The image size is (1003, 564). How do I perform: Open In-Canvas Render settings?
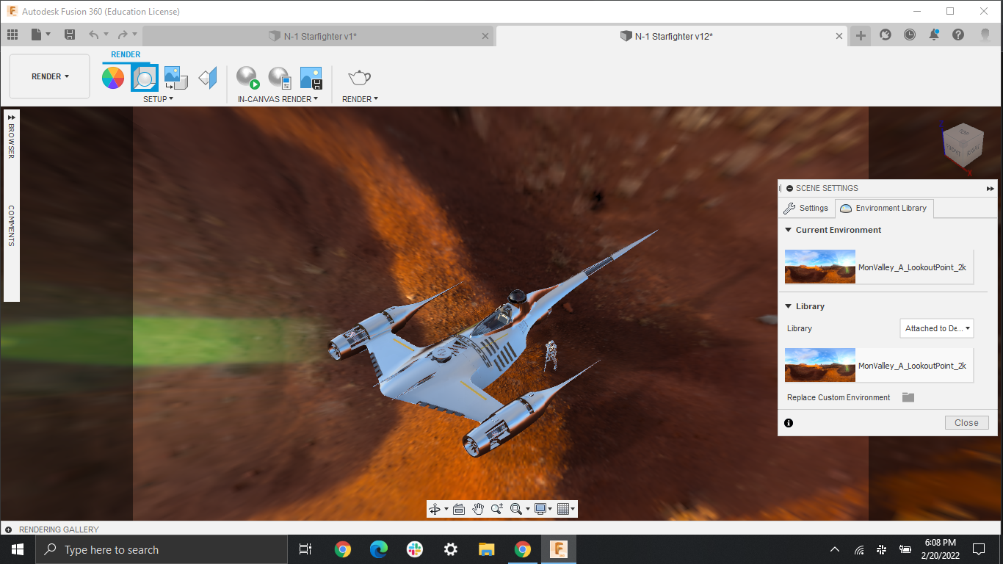(x=278, y=77)
